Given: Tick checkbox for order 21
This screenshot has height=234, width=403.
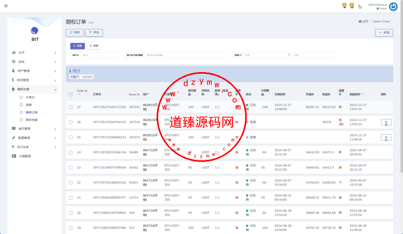Looking at the screenshot, I should [71, 198].
